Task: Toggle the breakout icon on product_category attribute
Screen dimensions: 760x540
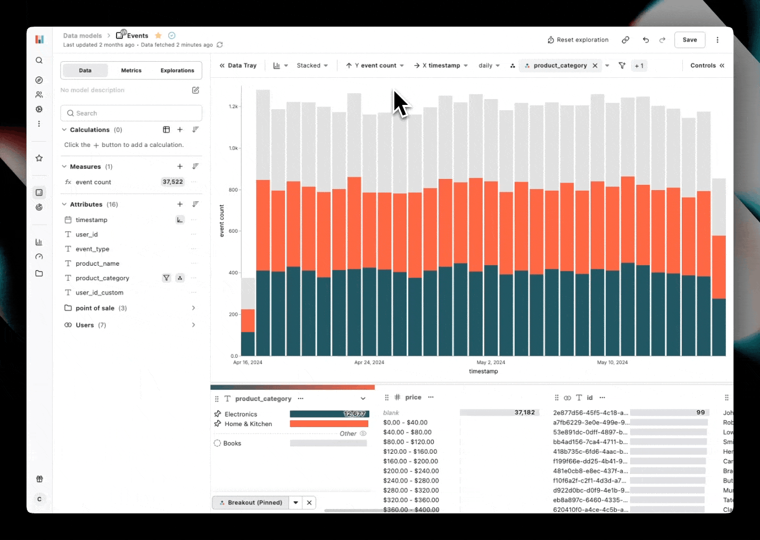Action: tap(180, 277)
